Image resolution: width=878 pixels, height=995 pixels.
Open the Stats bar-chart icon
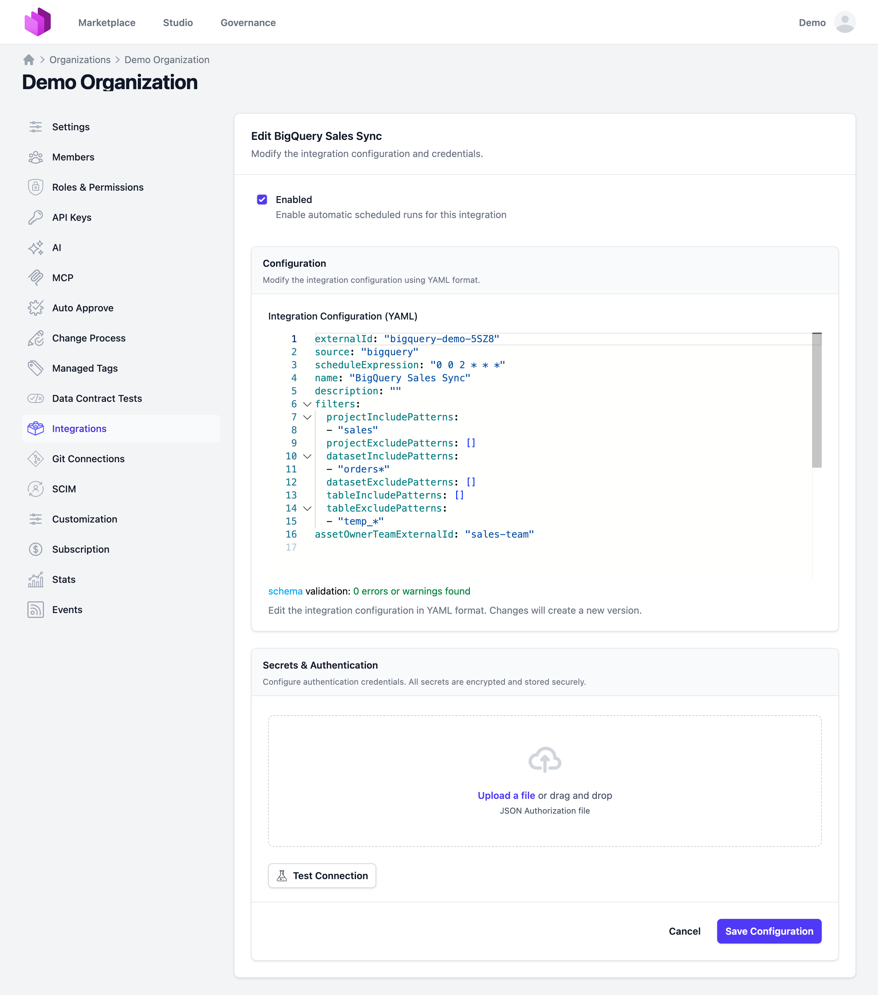coord(36,579)
